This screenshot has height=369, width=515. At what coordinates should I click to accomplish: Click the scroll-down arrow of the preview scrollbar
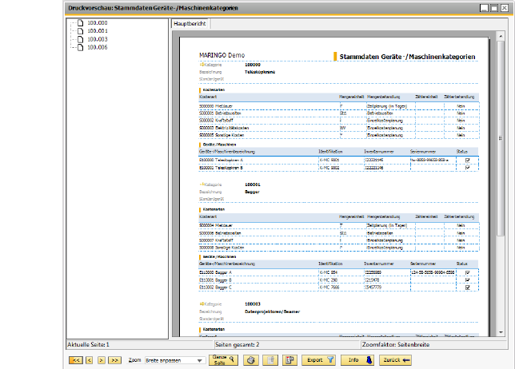click(x=501, y=332)
